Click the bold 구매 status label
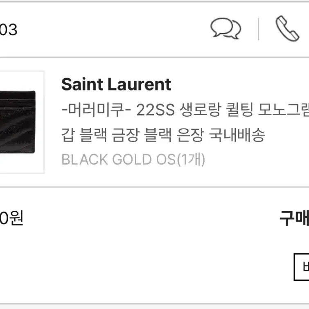The height and width of the screenshot is (309, 309). (x=294, y=218)
